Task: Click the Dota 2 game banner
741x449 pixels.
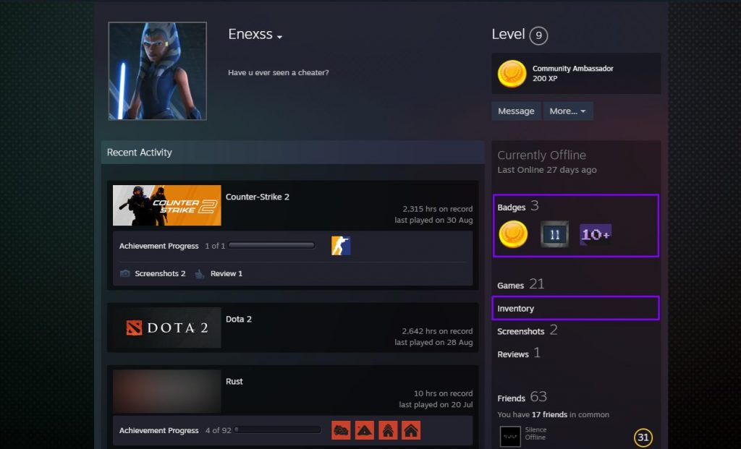Action: (167, 328)
